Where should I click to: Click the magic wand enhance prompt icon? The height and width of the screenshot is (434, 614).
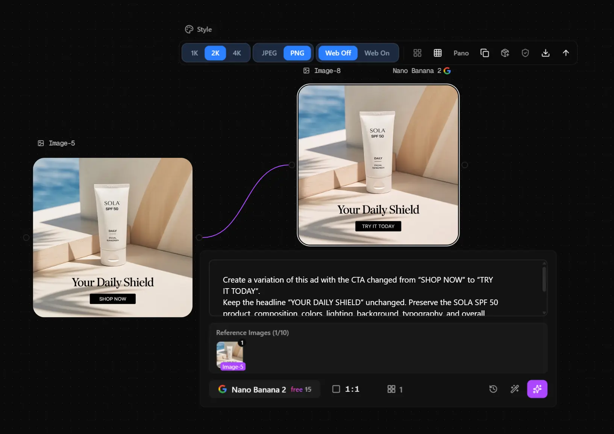tap(515, 389)
